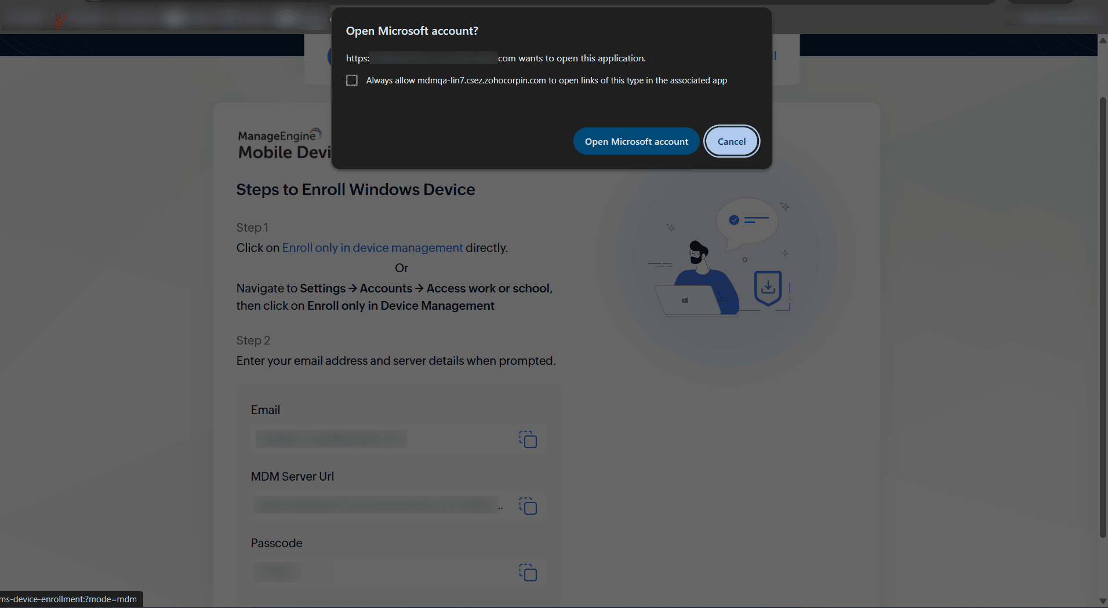
Task: Click the 'Passcode' label
Action: pyautogui.click(x=277, y=543)
